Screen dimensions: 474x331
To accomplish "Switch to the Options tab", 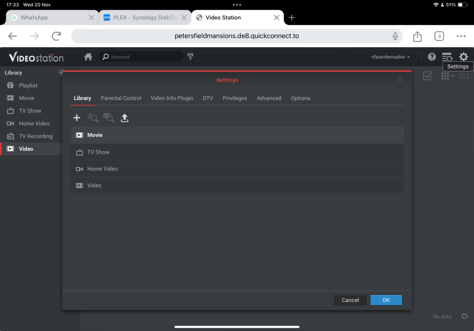I will [300, 98].
